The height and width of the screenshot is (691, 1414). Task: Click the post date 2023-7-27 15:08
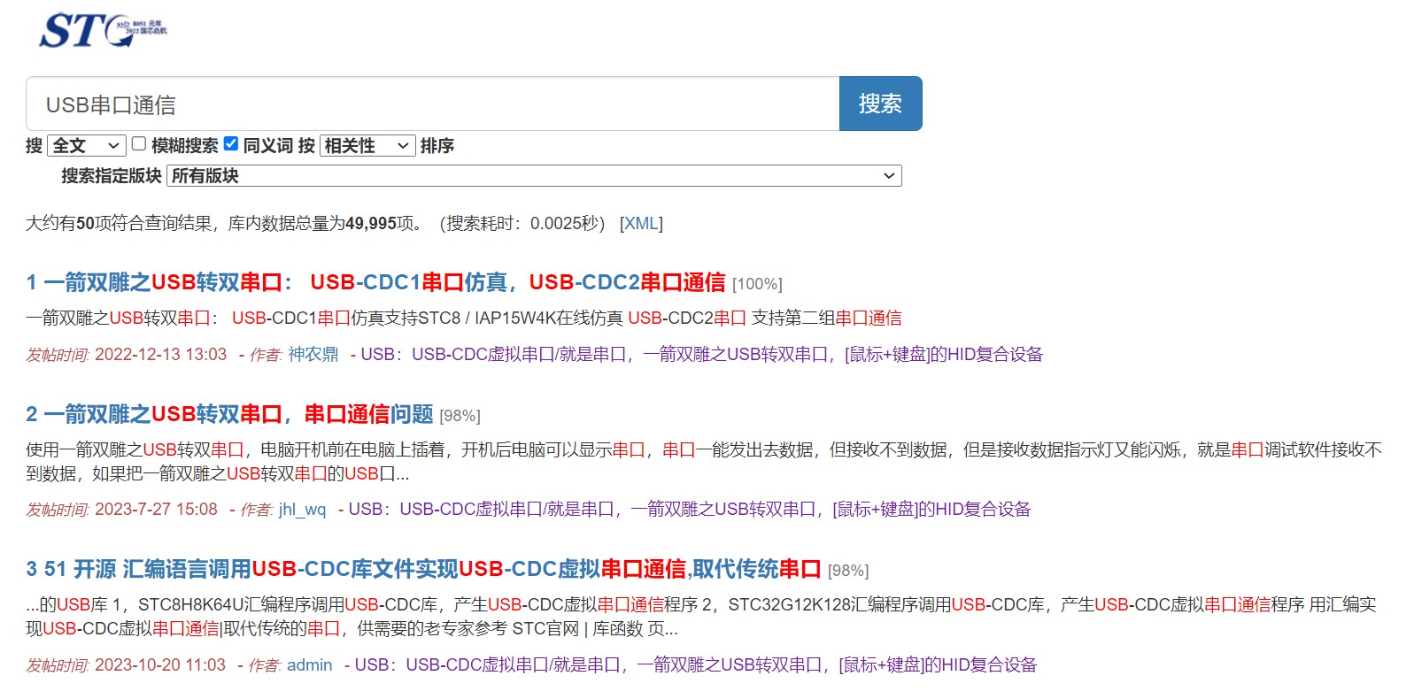[x=156, y=509]
